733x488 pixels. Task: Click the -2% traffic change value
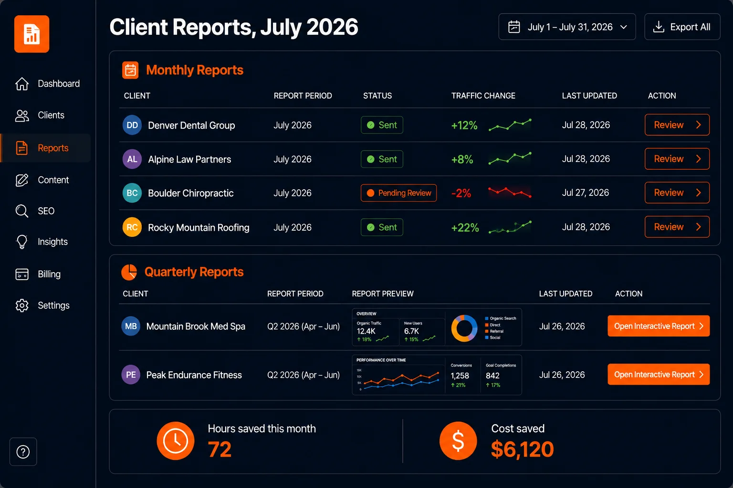point(461,193)
